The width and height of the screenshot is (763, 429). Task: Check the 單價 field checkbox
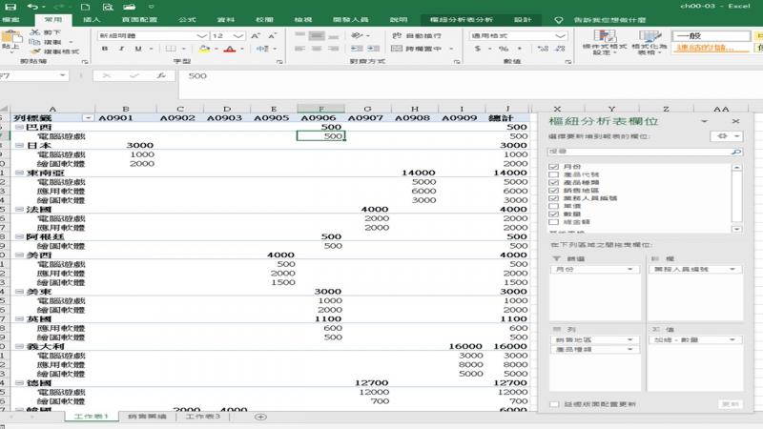553,206
